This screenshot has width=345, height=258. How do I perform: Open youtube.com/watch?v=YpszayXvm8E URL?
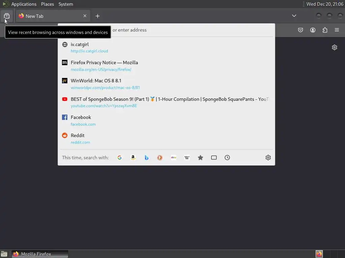104,106
